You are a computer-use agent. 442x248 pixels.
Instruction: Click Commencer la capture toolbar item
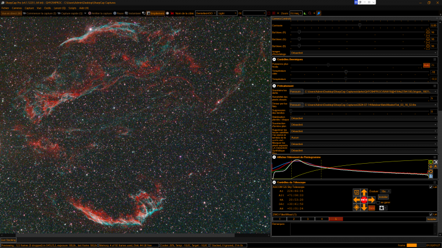pyautogui.click(x=39, y=13)
